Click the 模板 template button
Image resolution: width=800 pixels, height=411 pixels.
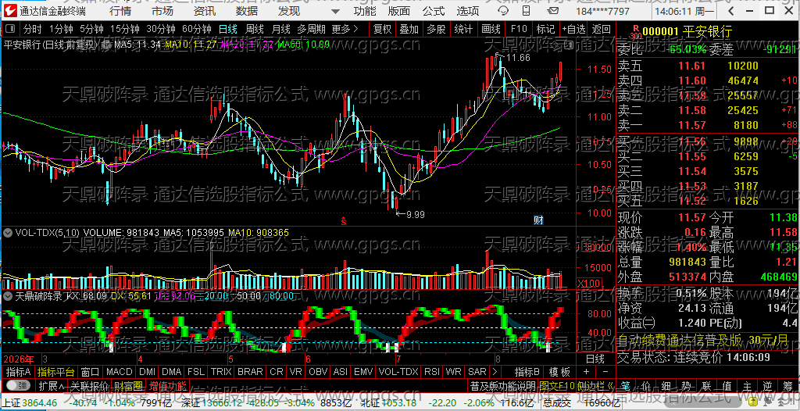[559, 372]
